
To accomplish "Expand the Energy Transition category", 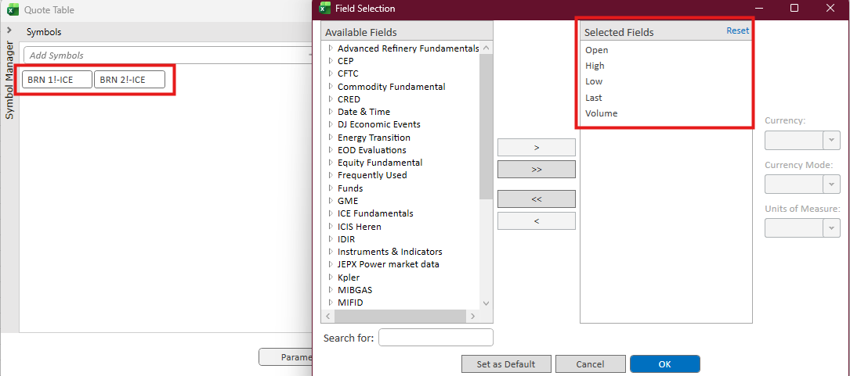I will click(331, 138).
